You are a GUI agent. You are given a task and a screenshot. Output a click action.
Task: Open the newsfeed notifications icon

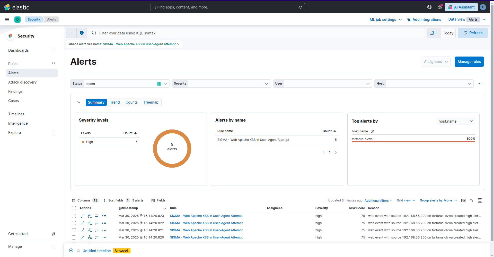tap(440, 7)
